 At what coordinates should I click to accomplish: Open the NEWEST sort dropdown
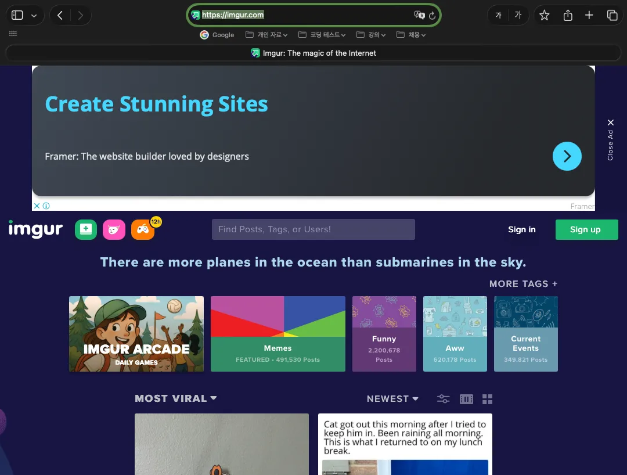(x=392, y=398)
